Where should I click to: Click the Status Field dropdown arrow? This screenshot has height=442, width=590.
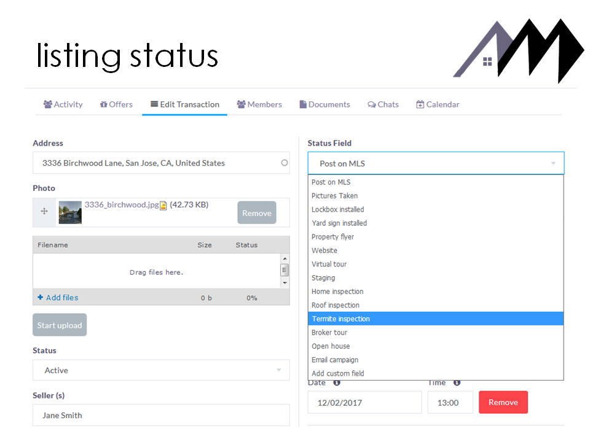(553, 163)
